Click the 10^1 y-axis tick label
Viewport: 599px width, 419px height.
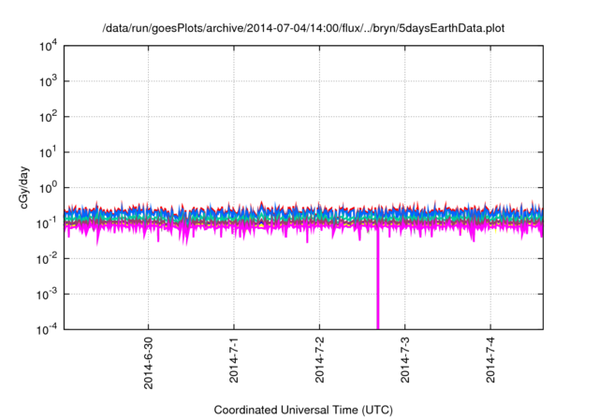tap(48, 152)
